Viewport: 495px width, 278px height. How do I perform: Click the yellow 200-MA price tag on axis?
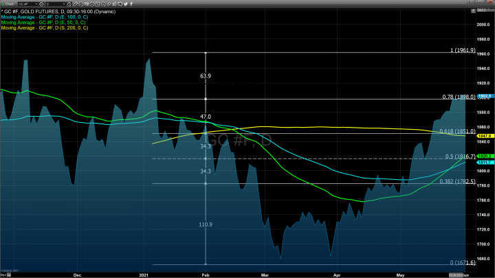pyautogui.click(x=481, y=137)
